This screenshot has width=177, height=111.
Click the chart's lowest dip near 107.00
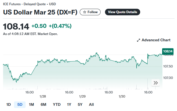click(x=16, y=82)
